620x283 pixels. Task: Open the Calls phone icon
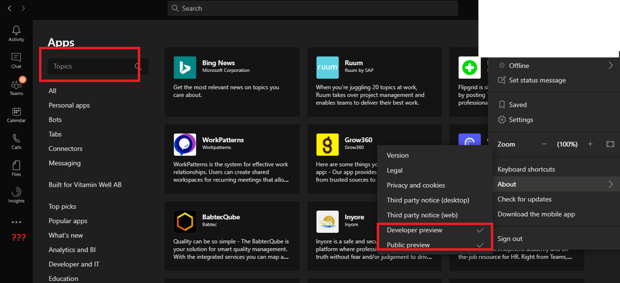16,141
